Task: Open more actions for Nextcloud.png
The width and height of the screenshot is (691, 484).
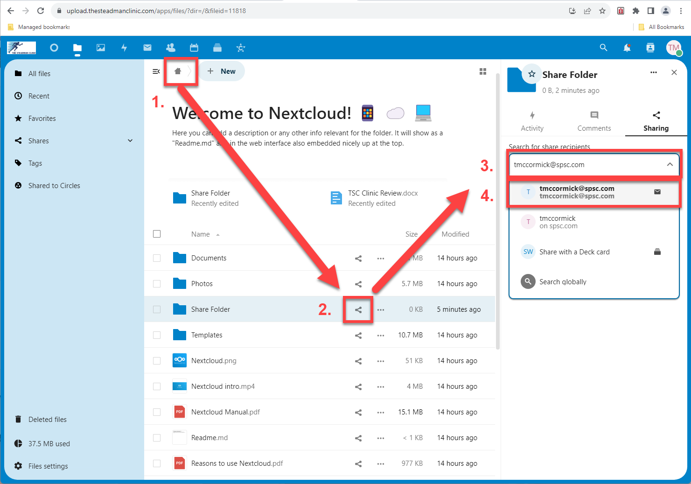Action: [x=381, y=361]
